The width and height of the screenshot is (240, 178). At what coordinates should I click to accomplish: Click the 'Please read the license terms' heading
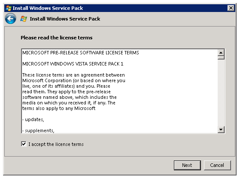click(x=57, y=38)
